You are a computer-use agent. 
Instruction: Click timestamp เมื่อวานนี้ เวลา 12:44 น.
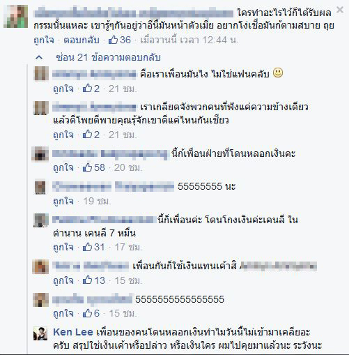[189, 40]
